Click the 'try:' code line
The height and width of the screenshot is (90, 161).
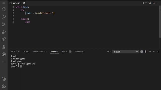pyautogui.click(x=23, y=10)
